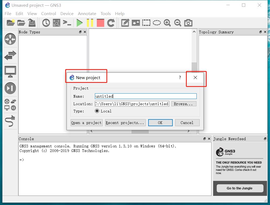
Task: Open the File menu
Action: point(8,14)
